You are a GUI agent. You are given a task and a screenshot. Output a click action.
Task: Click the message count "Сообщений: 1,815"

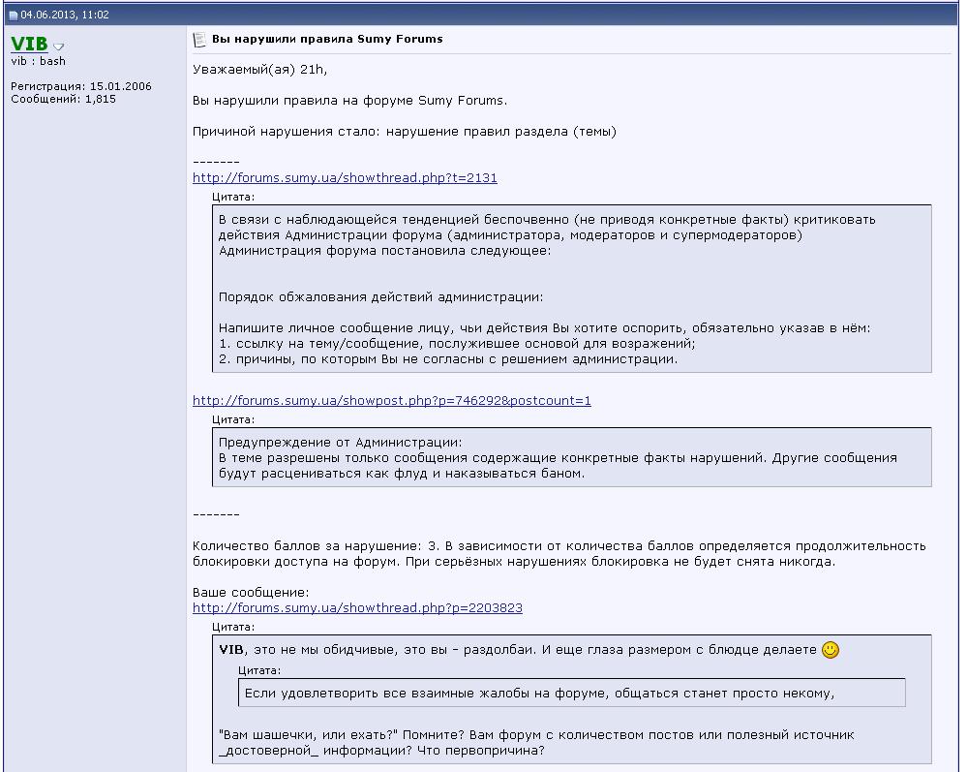(x=63, y=99)
